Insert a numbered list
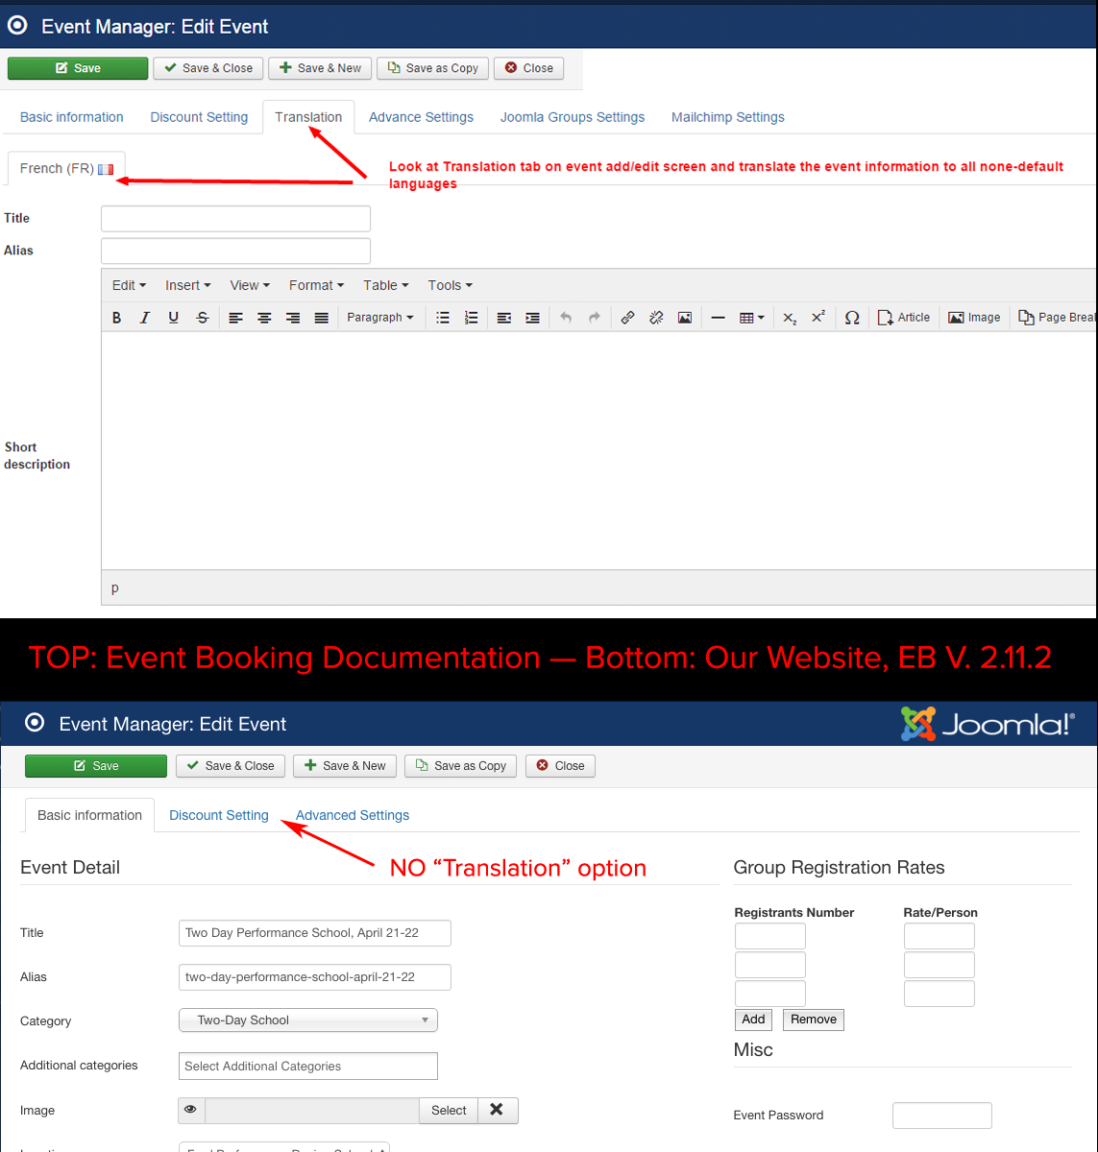The height and width of the screenshot is (1152, 1098). tap(471, 318)
